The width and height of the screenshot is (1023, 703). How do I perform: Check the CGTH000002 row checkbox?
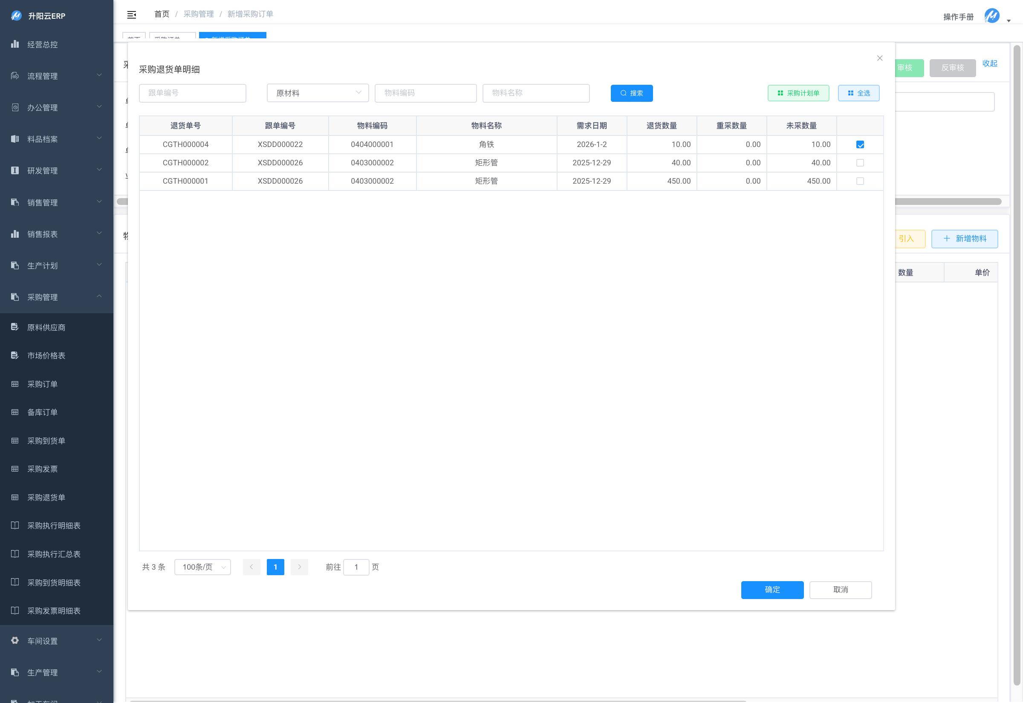coord(860,163)
